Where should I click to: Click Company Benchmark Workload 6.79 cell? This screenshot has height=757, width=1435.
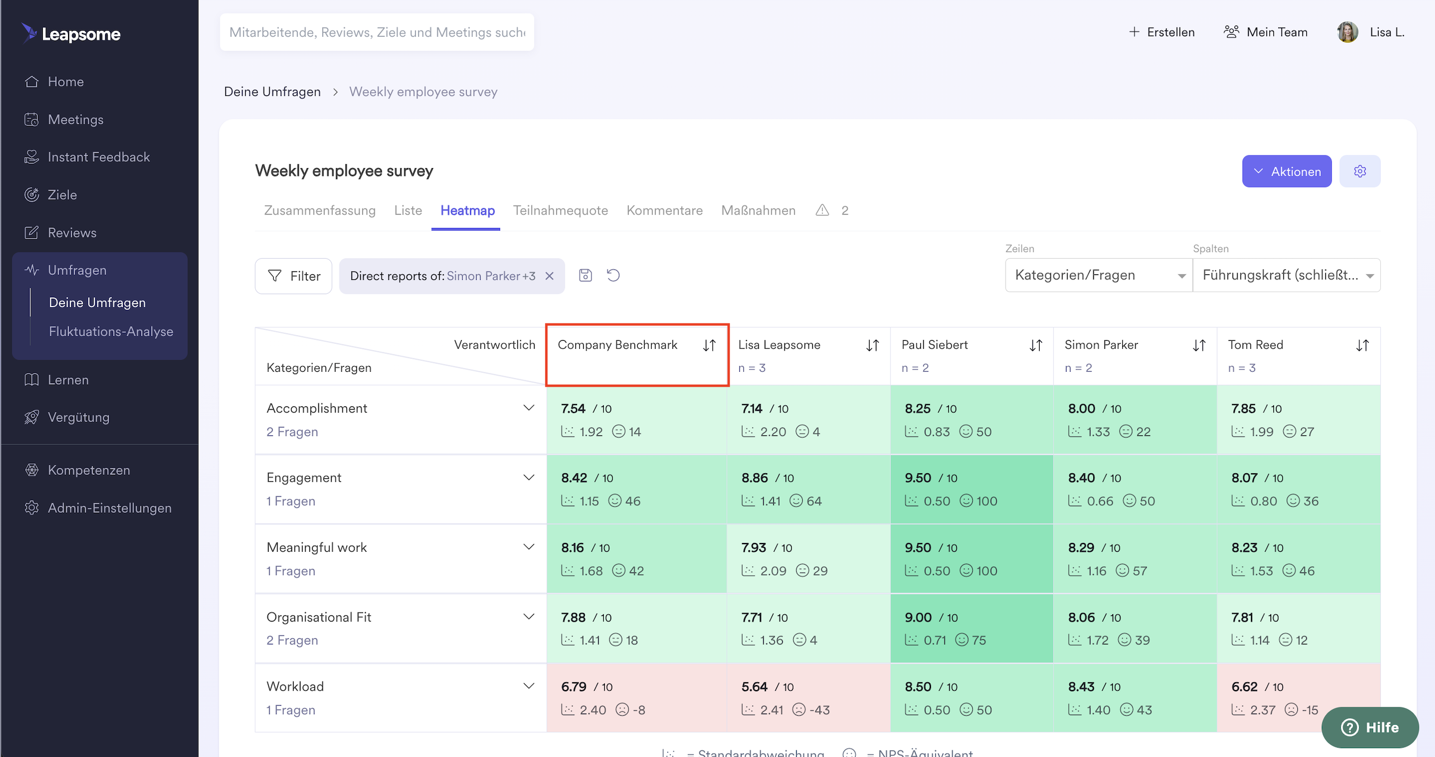pyautogui.click(x=637, y=698)
